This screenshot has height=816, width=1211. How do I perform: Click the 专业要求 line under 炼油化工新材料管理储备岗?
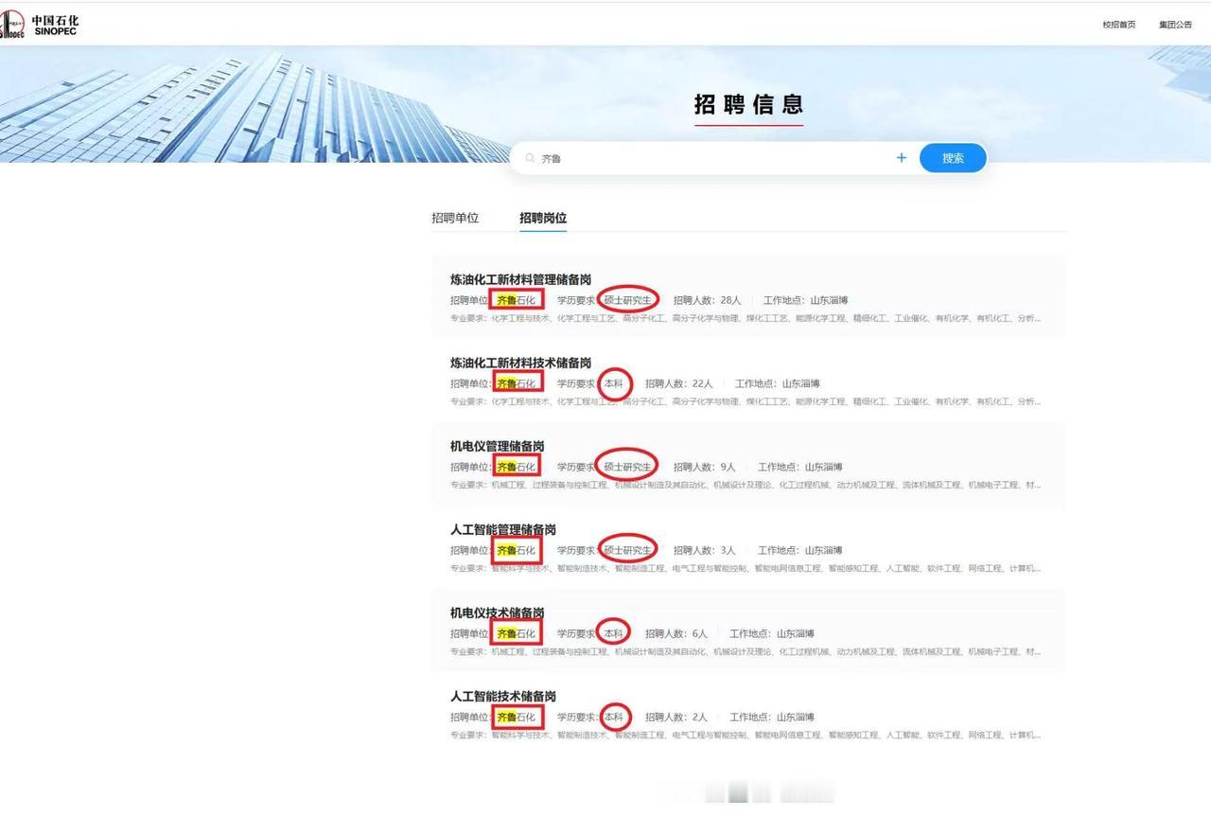pos(746,318)
